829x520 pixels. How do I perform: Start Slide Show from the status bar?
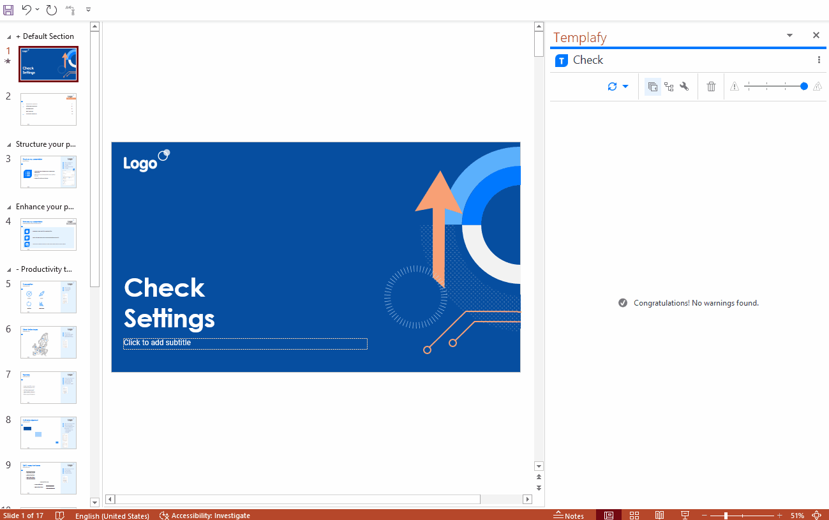coord(685,515)
